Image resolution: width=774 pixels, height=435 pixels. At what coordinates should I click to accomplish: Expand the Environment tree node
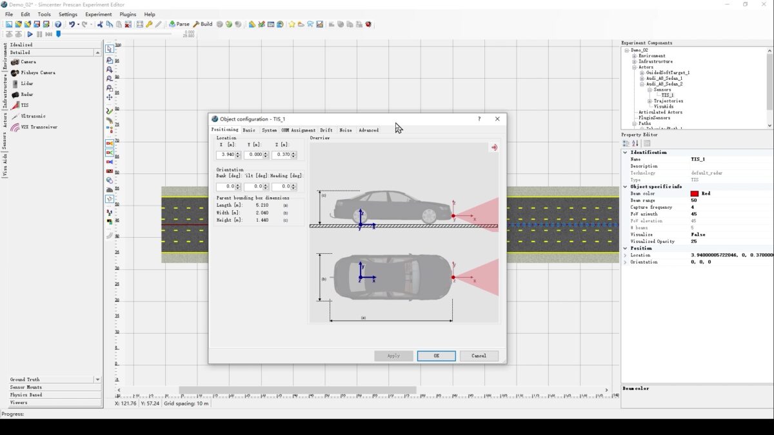coord(635,56)
